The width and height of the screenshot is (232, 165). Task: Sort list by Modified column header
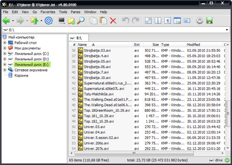[x=204, y=45]
